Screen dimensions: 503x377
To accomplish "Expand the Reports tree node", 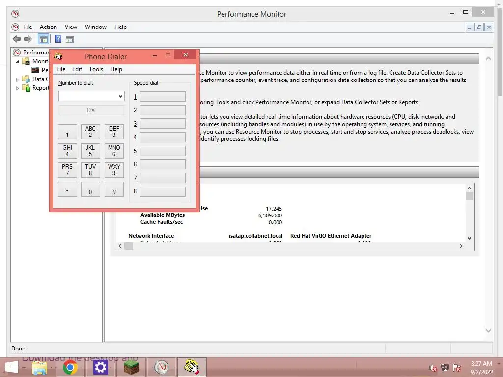I will pos(17,88).
